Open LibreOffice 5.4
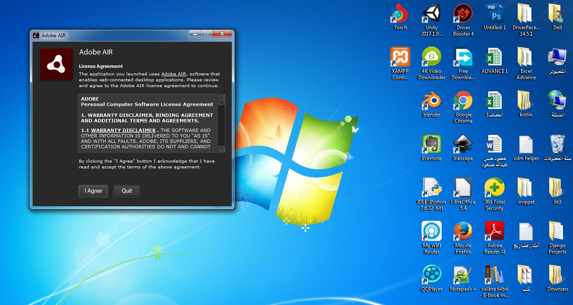Screen dimensions: 573x305 point(463,187)
